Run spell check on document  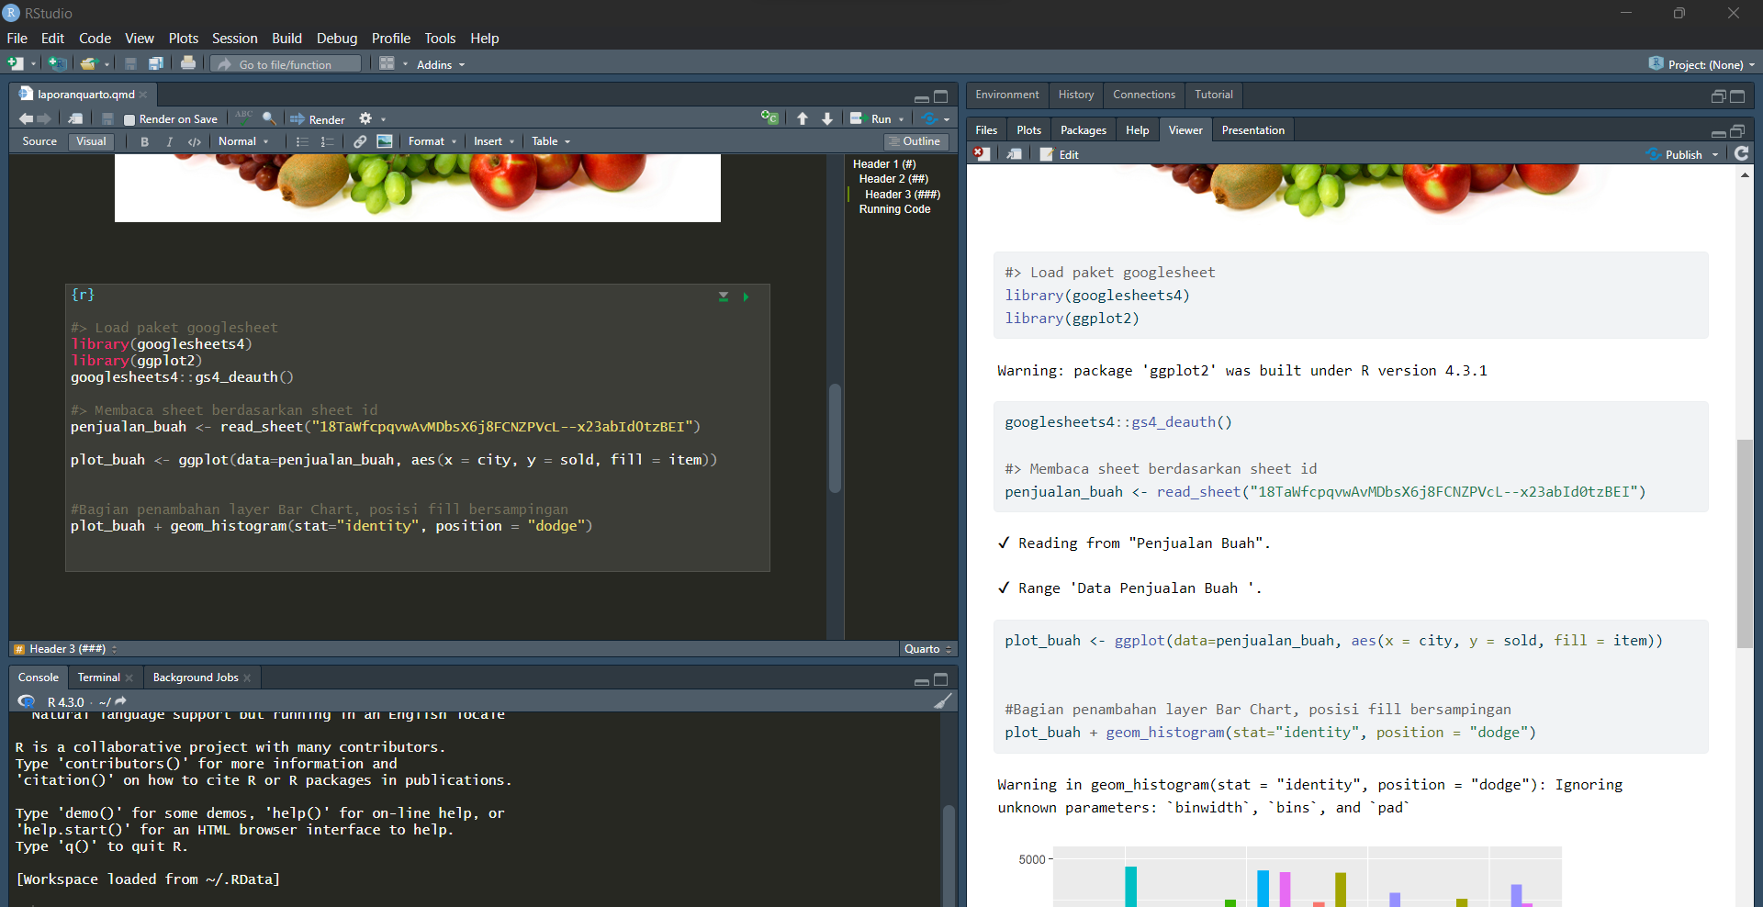pos(243,117)
